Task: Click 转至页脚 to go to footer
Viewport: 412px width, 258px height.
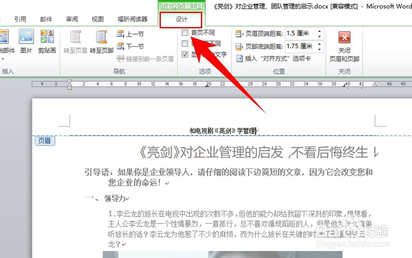Action: (x=101, y=41)
